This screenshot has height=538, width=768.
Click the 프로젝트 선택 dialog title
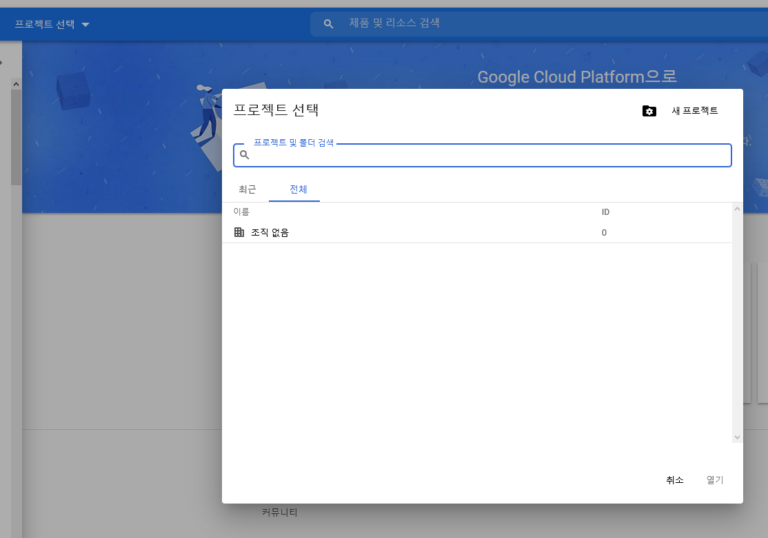point(276,110)
